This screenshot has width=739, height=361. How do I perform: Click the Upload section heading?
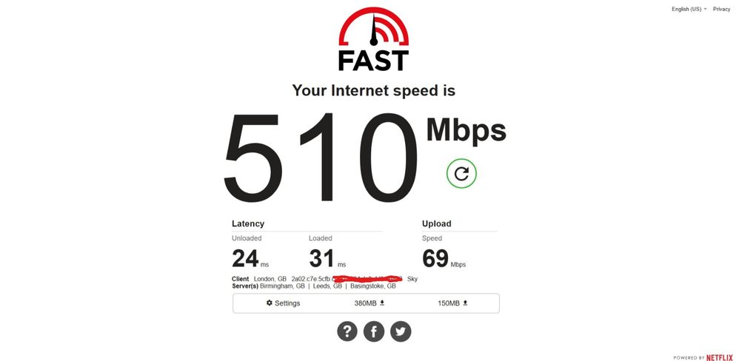[436, 223]
